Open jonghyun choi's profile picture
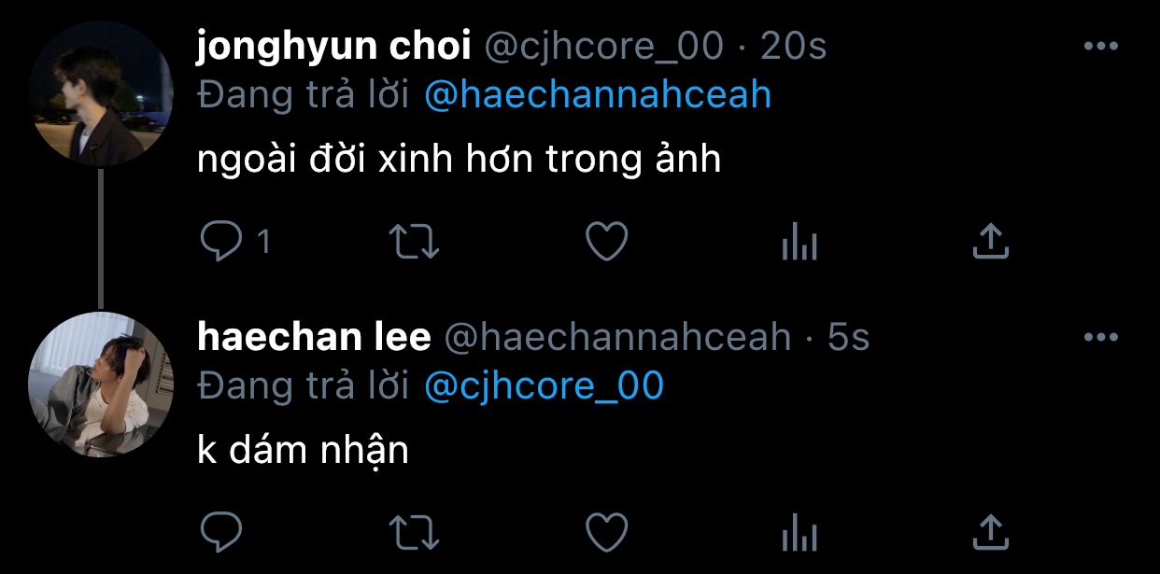The width and height of the screenshot is (1160, 574). point(101,93)
